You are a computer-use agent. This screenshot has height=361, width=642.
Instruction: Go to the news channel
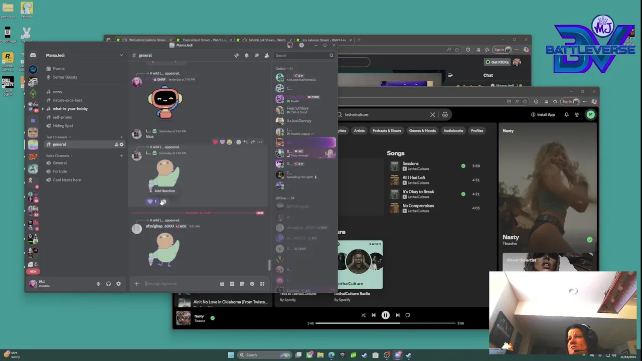click(57, 92)
